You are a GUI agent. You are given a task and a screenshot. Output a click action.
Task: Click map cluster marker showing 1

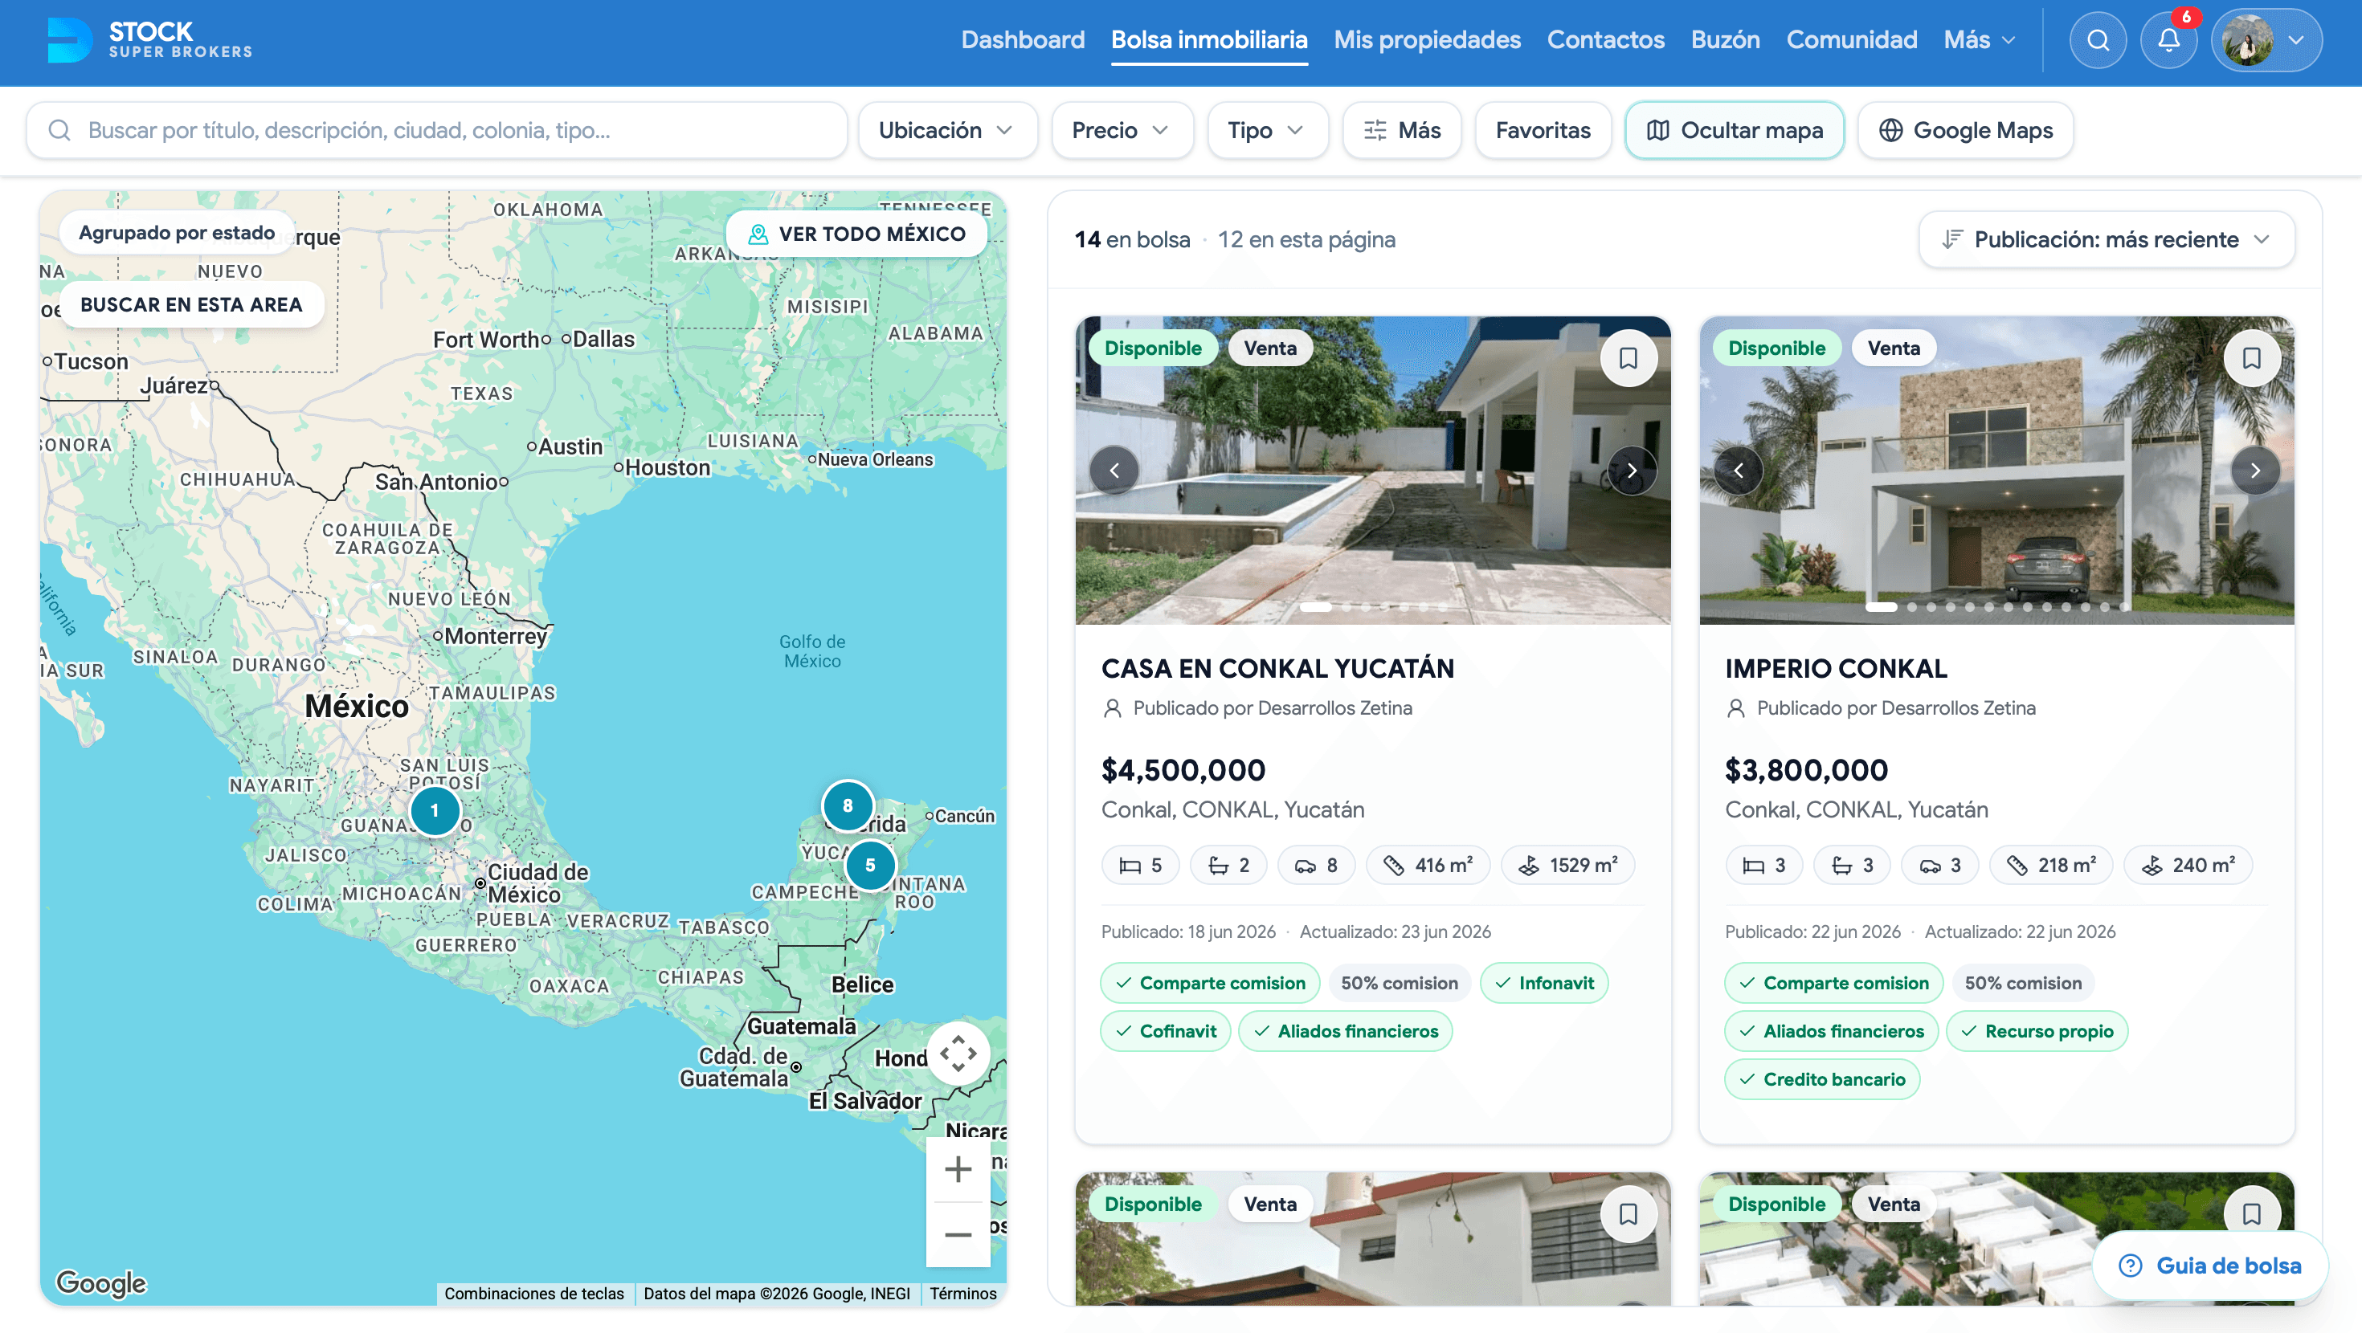435,810
